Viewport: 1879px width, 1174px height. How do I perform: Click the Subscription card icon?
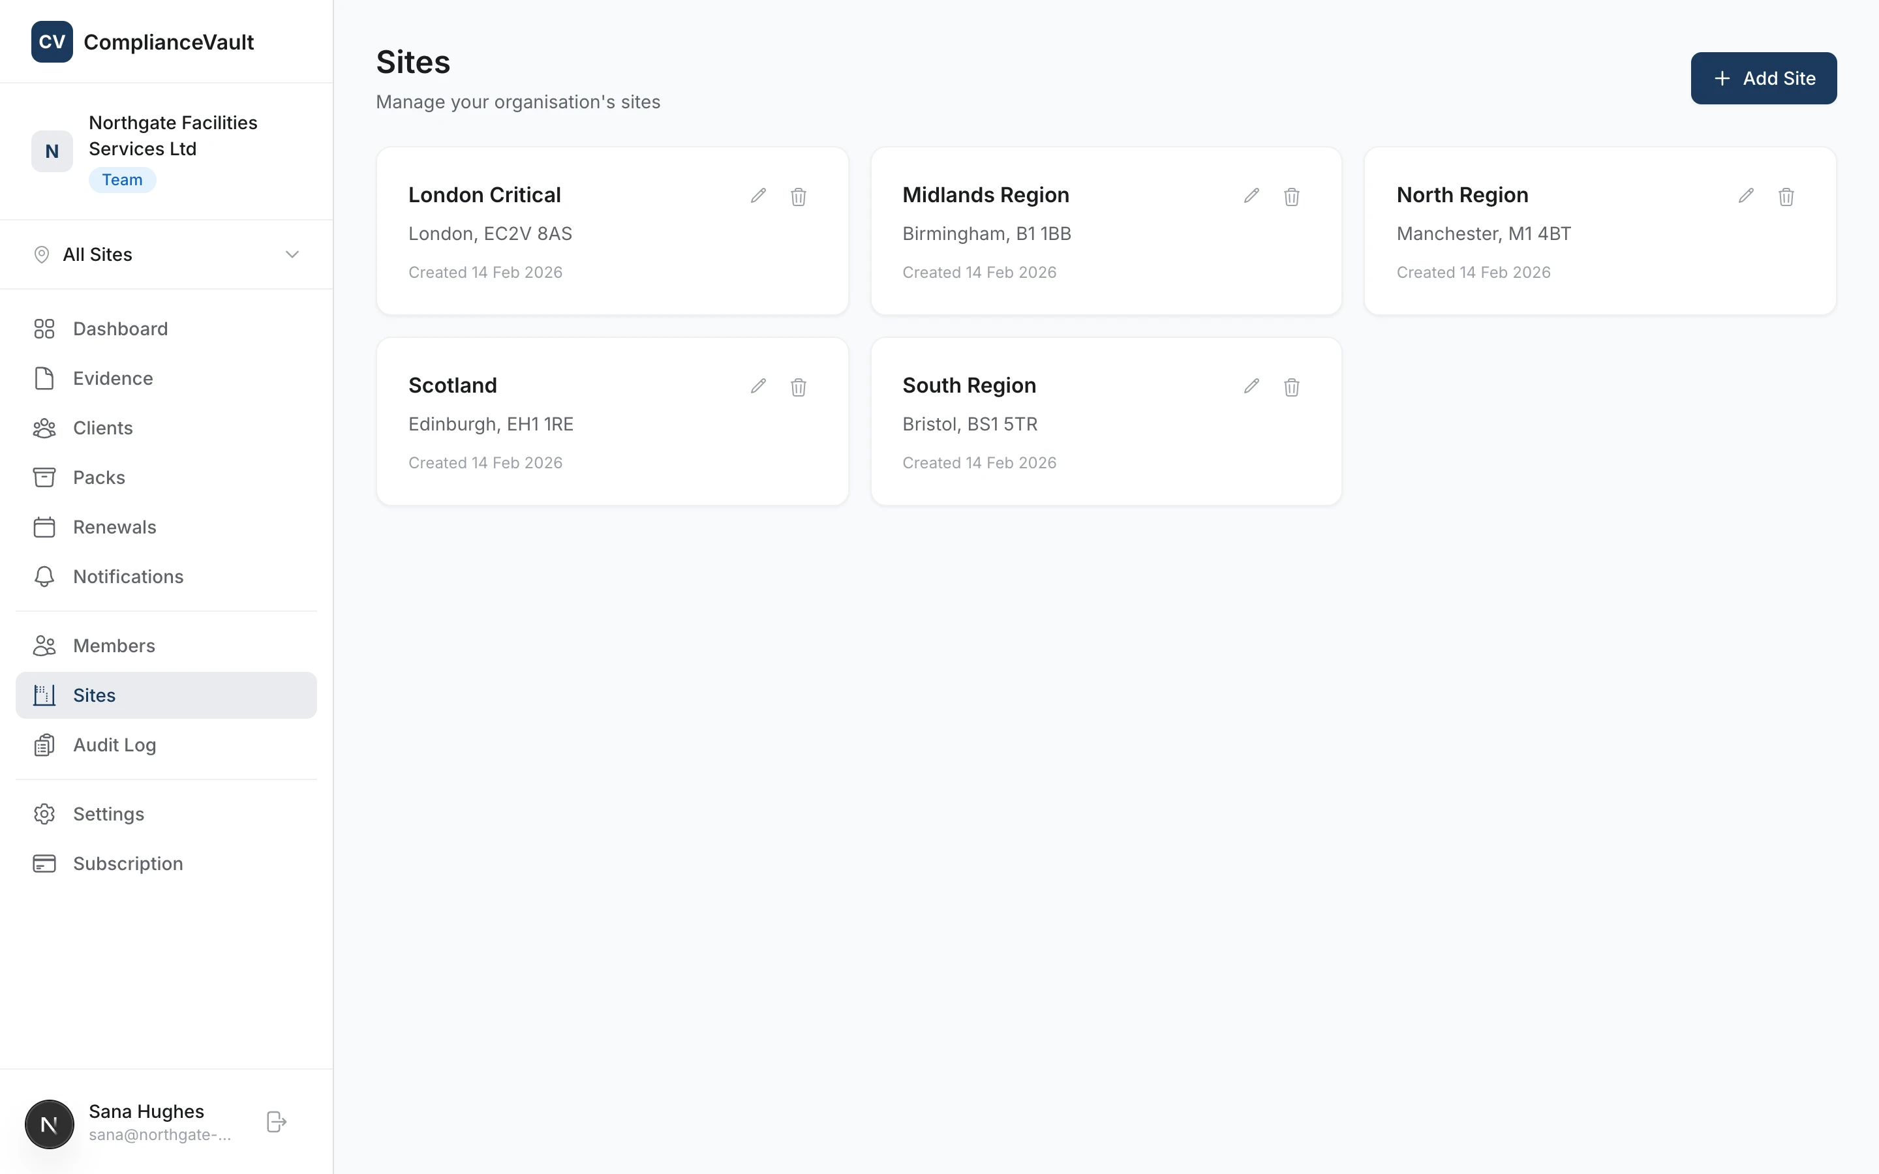tap(44, 863)
